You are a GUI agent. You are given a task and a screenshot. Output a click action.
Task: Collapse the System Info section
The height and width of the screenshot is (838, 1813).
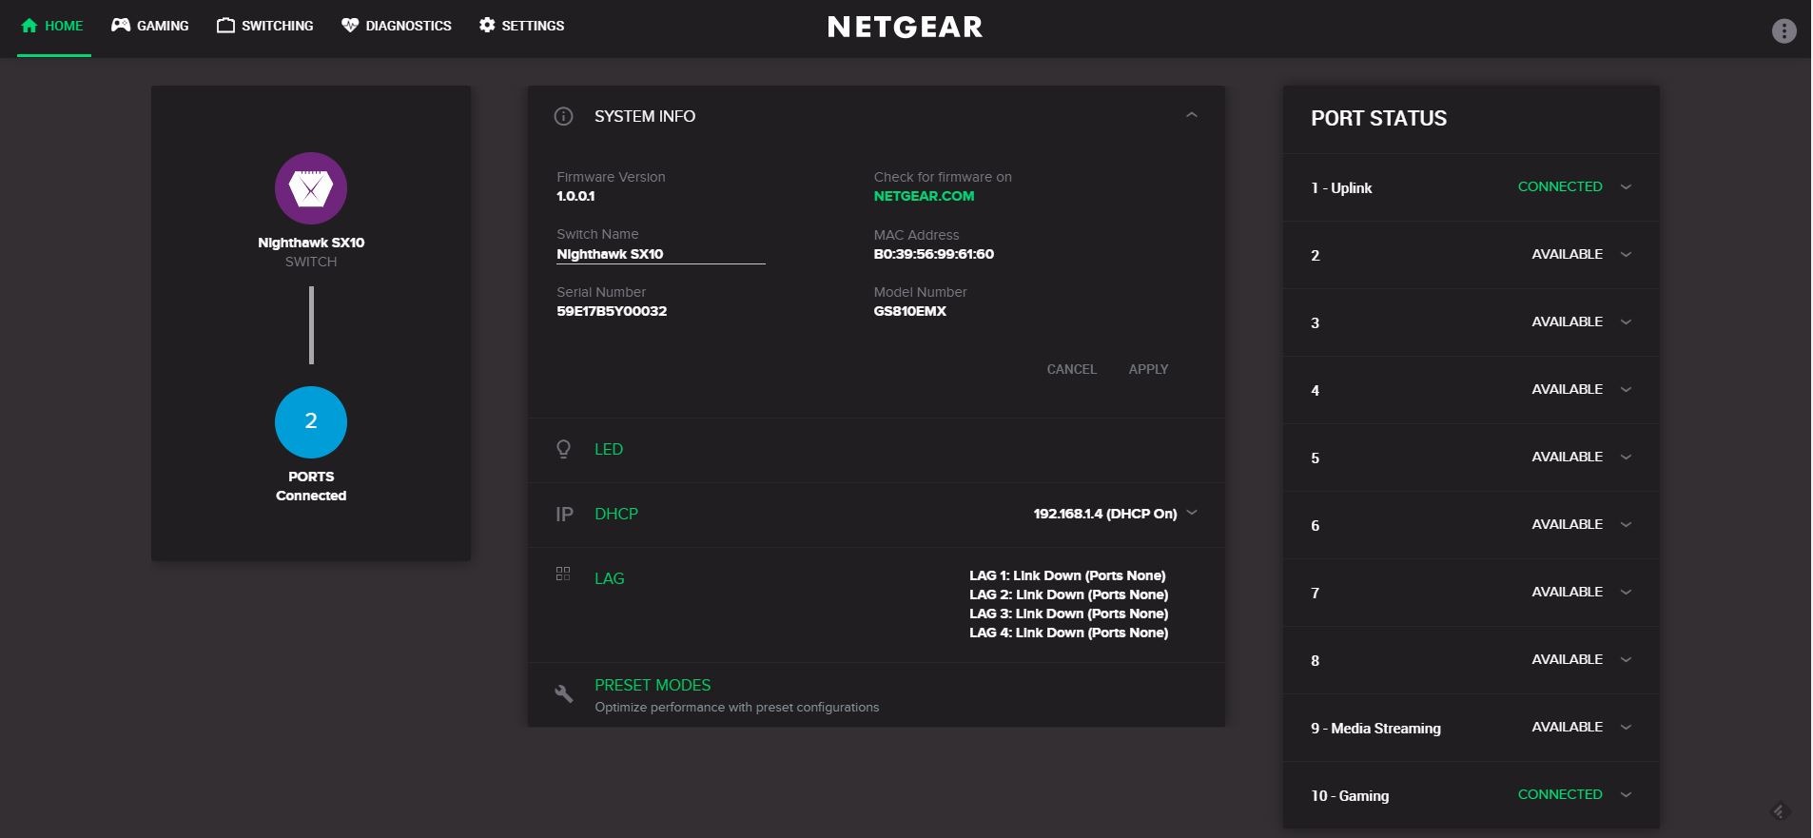(1191, 115)
